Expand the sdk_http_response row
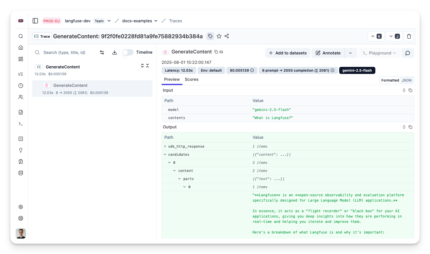This screenshot has width=430, height=254. (x=165, y=146)
